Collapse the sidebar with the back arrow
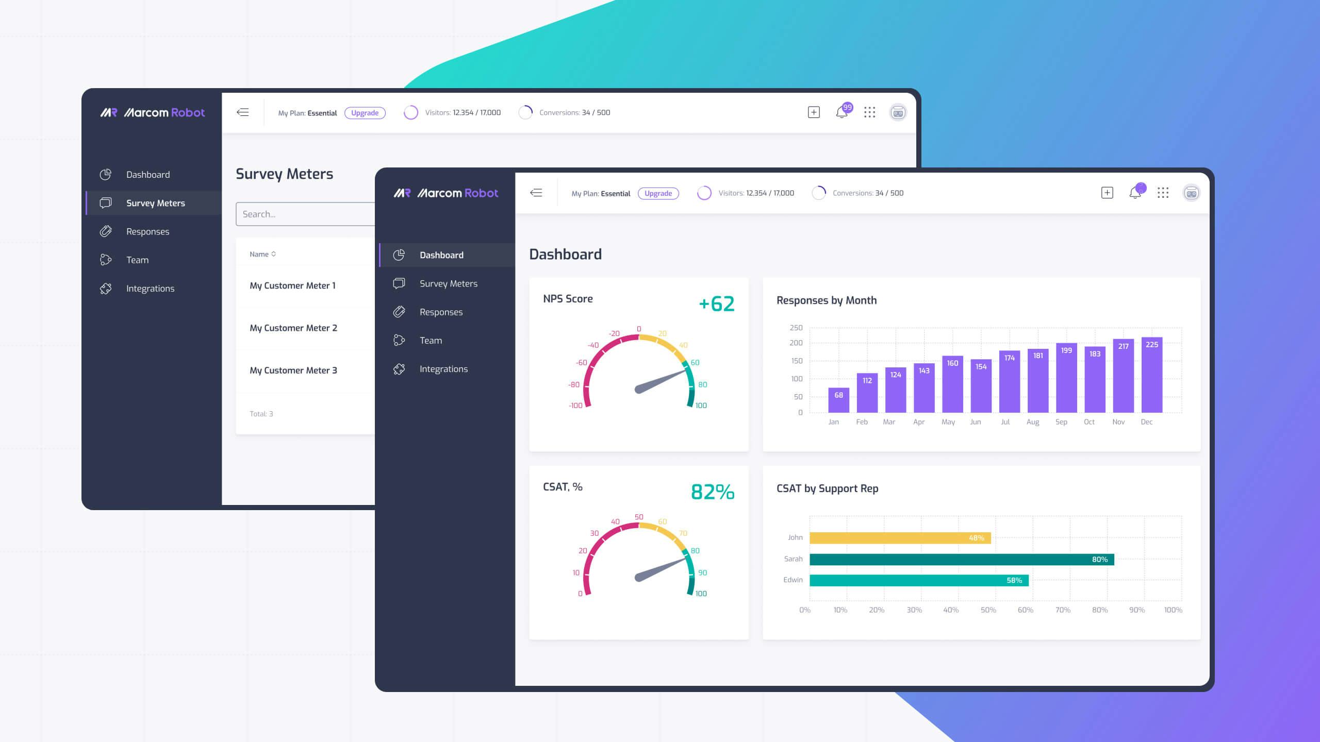The image size is (1320, 742). (536, 192)
